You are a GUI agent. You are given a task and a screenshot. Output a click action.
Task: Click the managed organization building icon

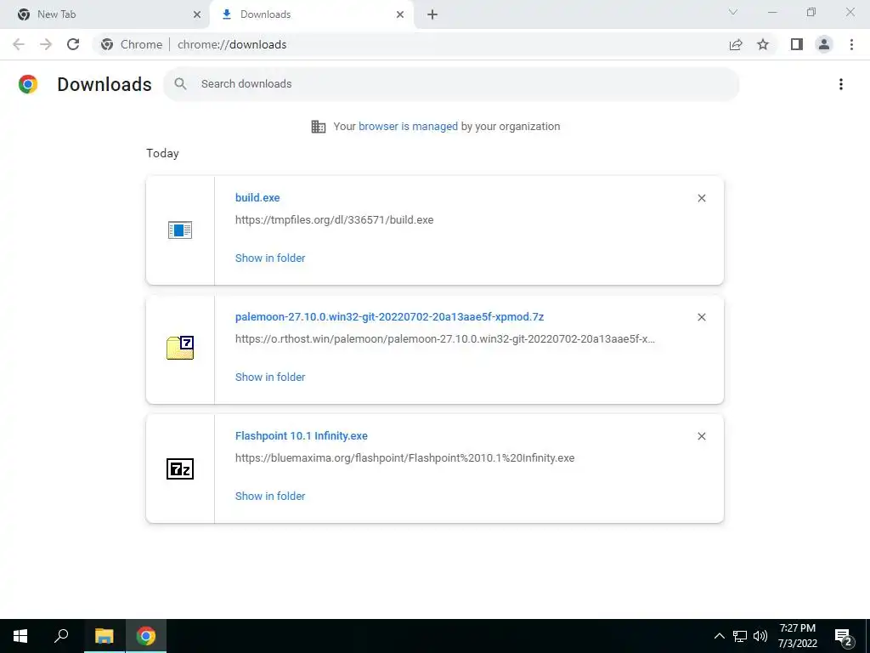[319, 127]
